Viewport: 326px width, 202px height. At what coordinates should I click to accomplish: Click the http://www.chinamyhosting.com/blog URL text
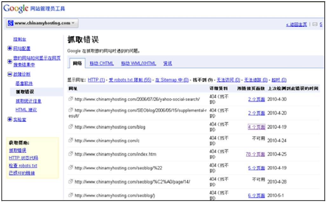click(110, 127)
